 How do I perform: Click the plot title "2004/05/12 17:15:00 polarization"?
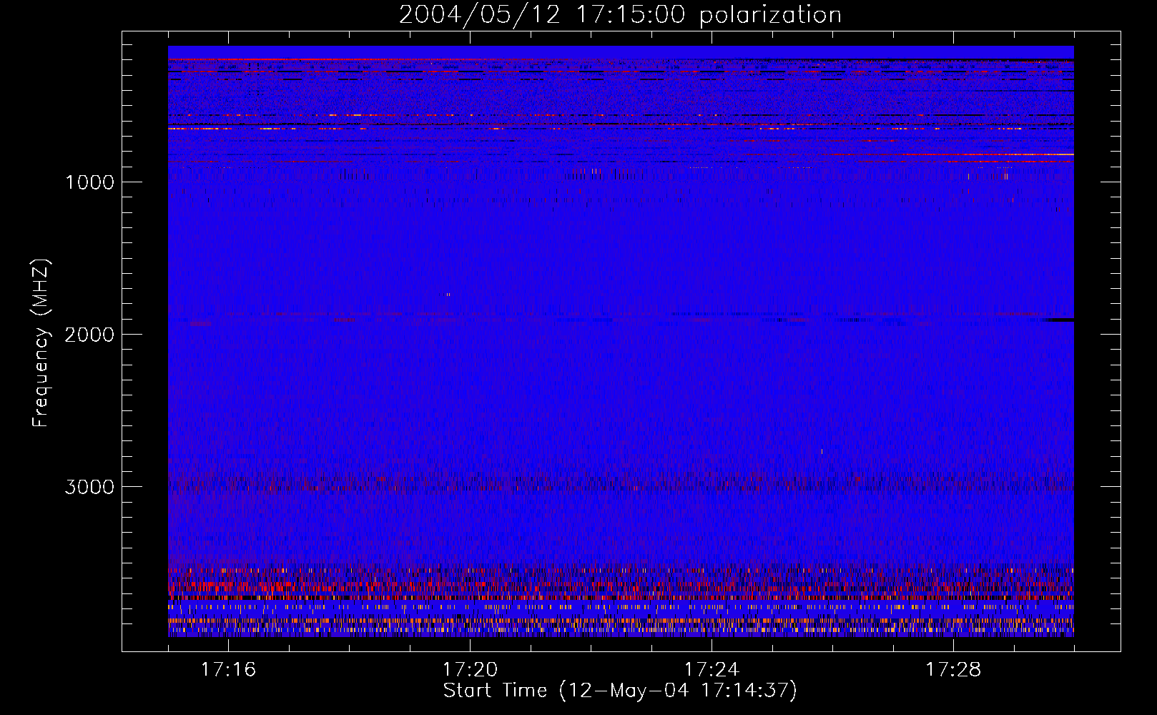620,15
